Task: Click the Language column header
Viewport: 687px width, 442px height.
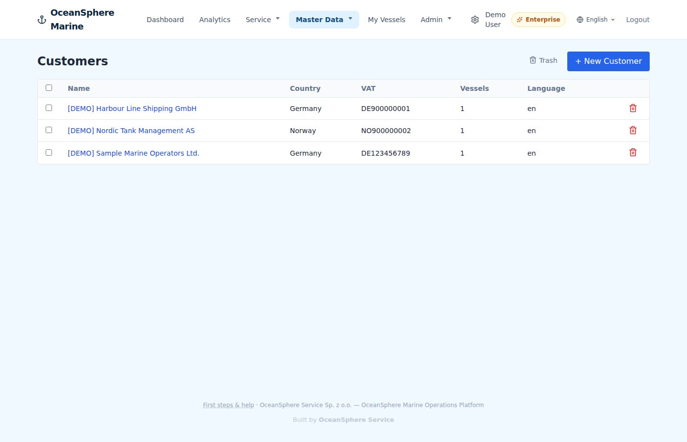Action: coord(546,88)
